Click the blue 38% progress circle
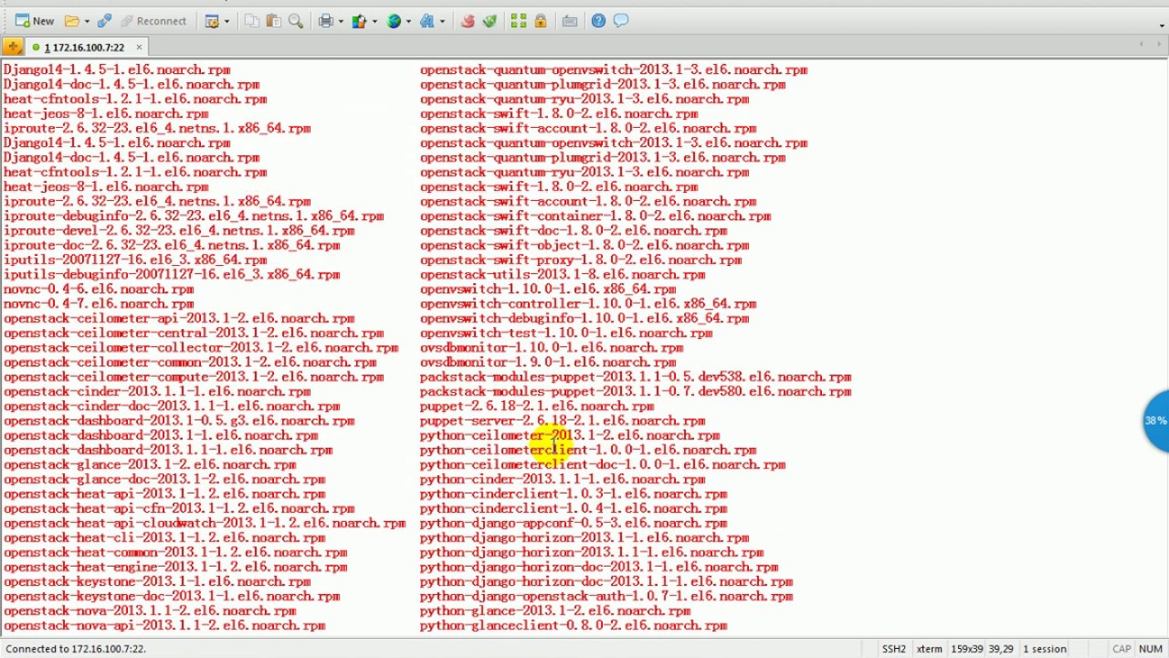Image resolution: width=1169 pixels, height=658 pixels. tap(1156, 420)
